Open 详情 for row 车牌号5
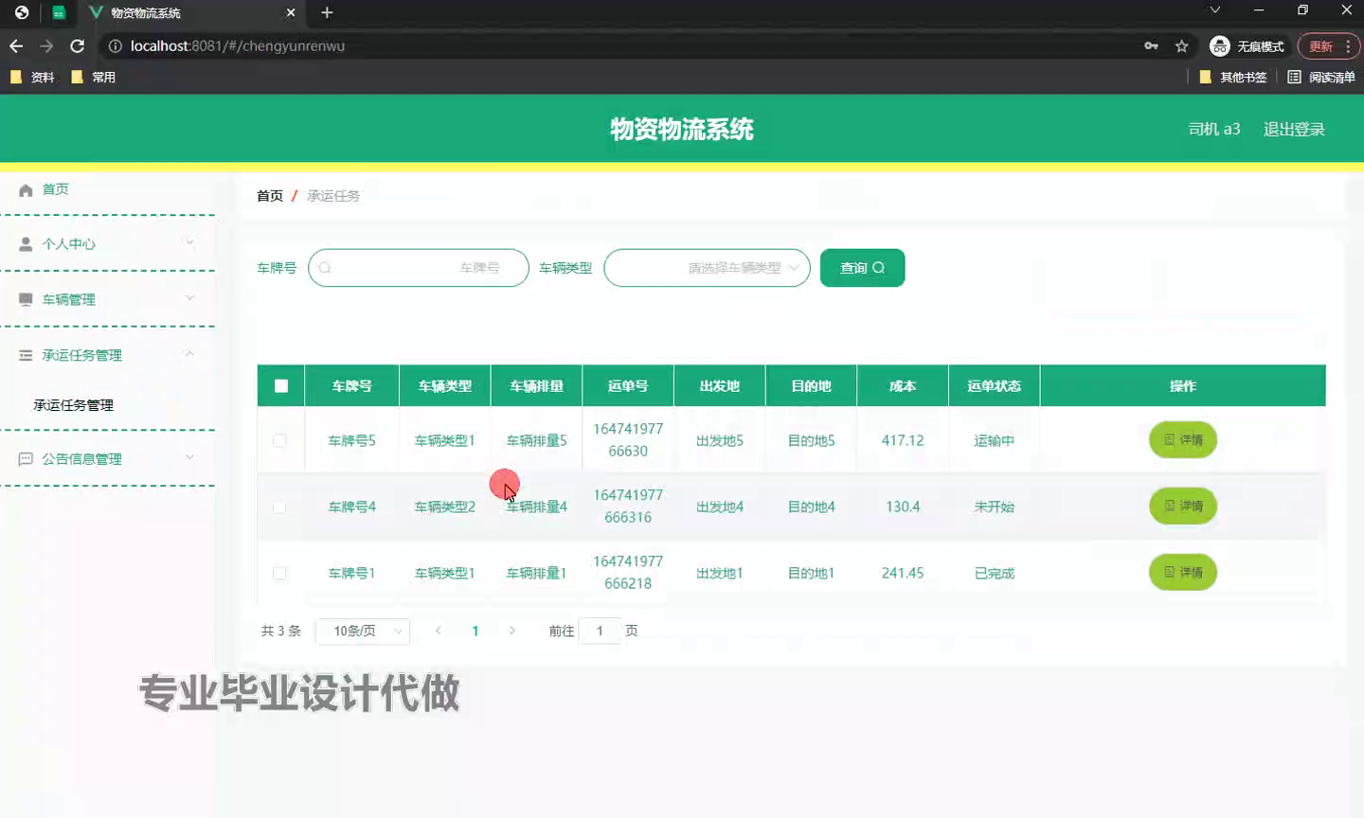This screenshot has width=1364, height=818. (x=1183, y=439)
